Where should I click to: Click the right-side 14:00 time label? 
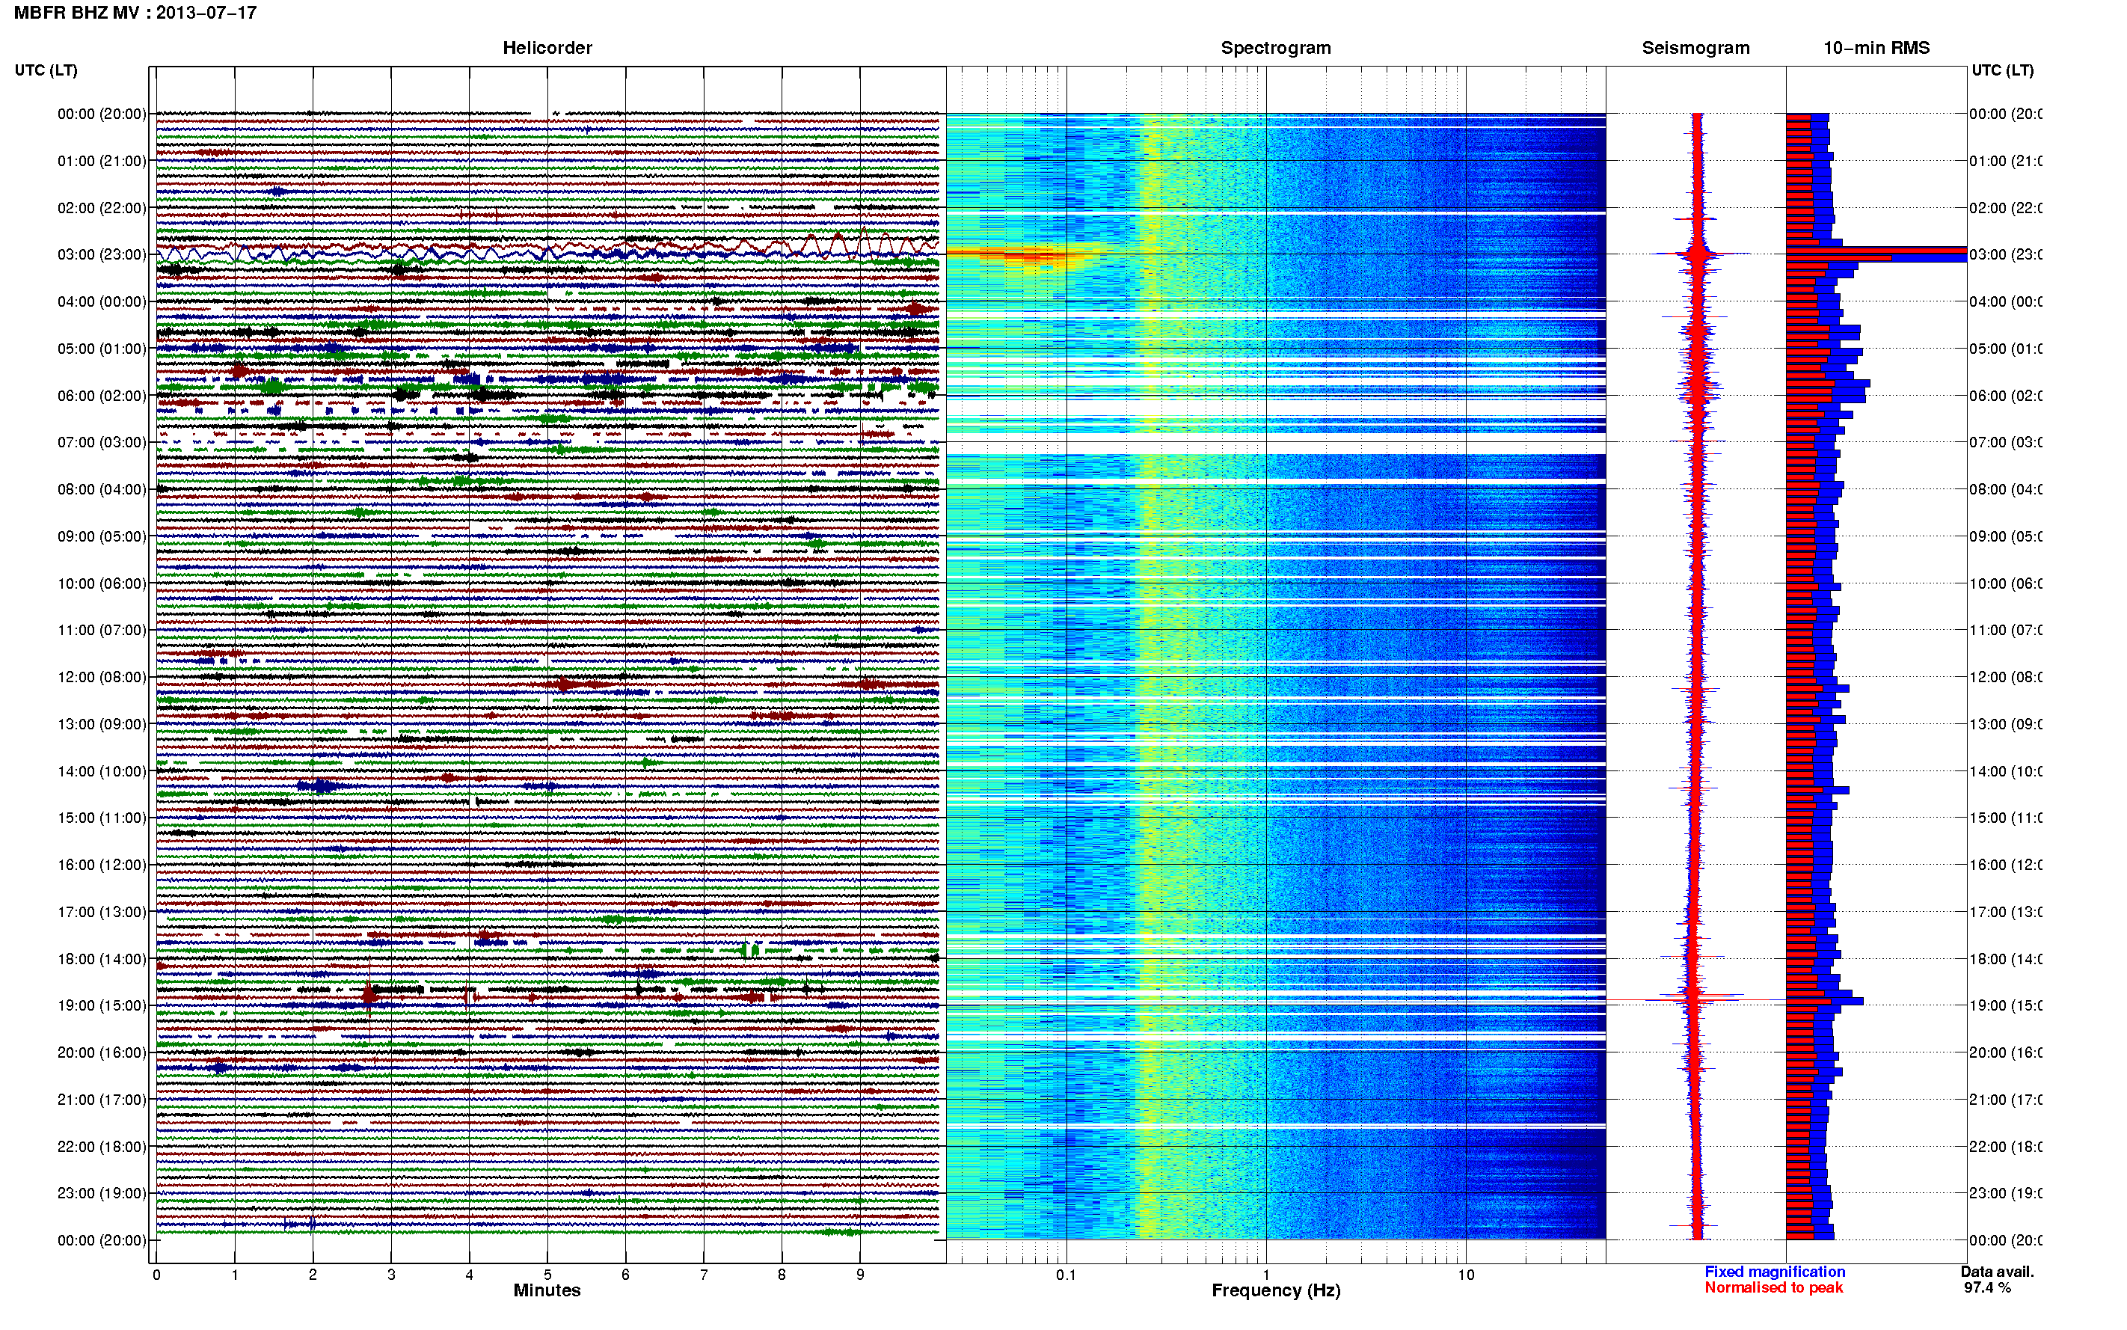pyautogui.click(x=2005, y=771)
